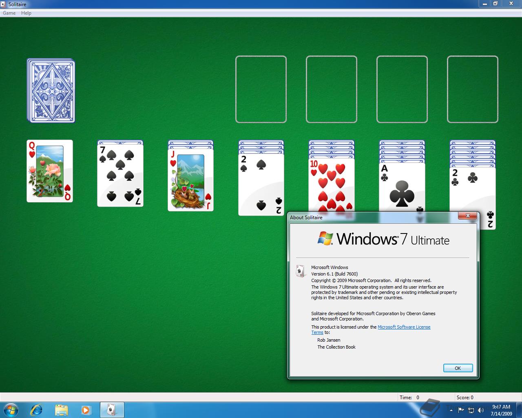Minimize the Solitaire window
The height and width of the screenshot is (418, 522).
click(x=484, y=4)
